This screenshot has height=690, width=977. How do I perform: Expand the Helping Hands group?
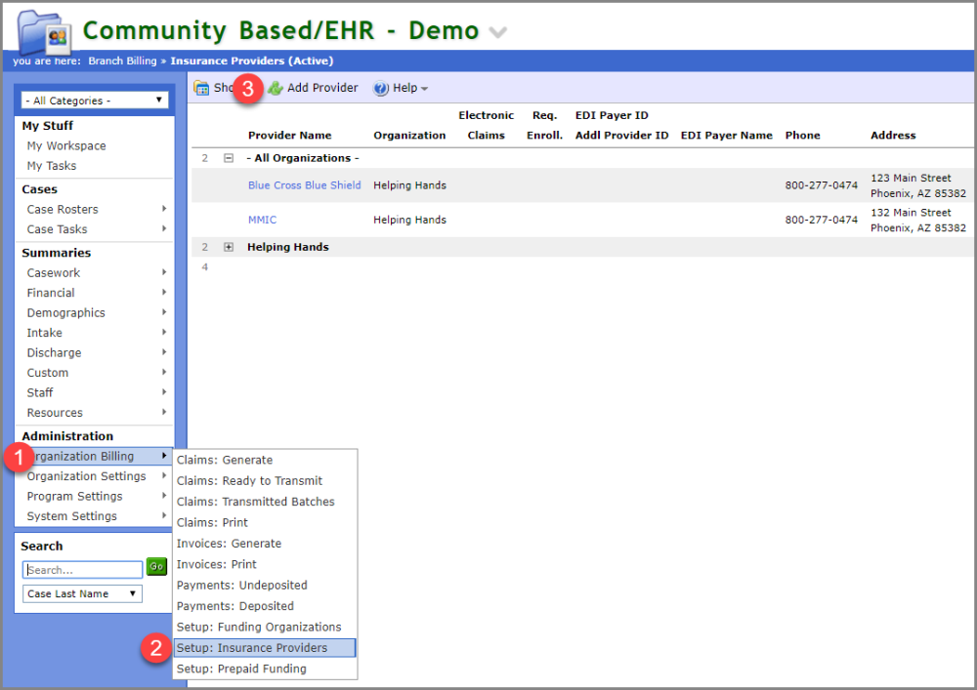(229, 247)
